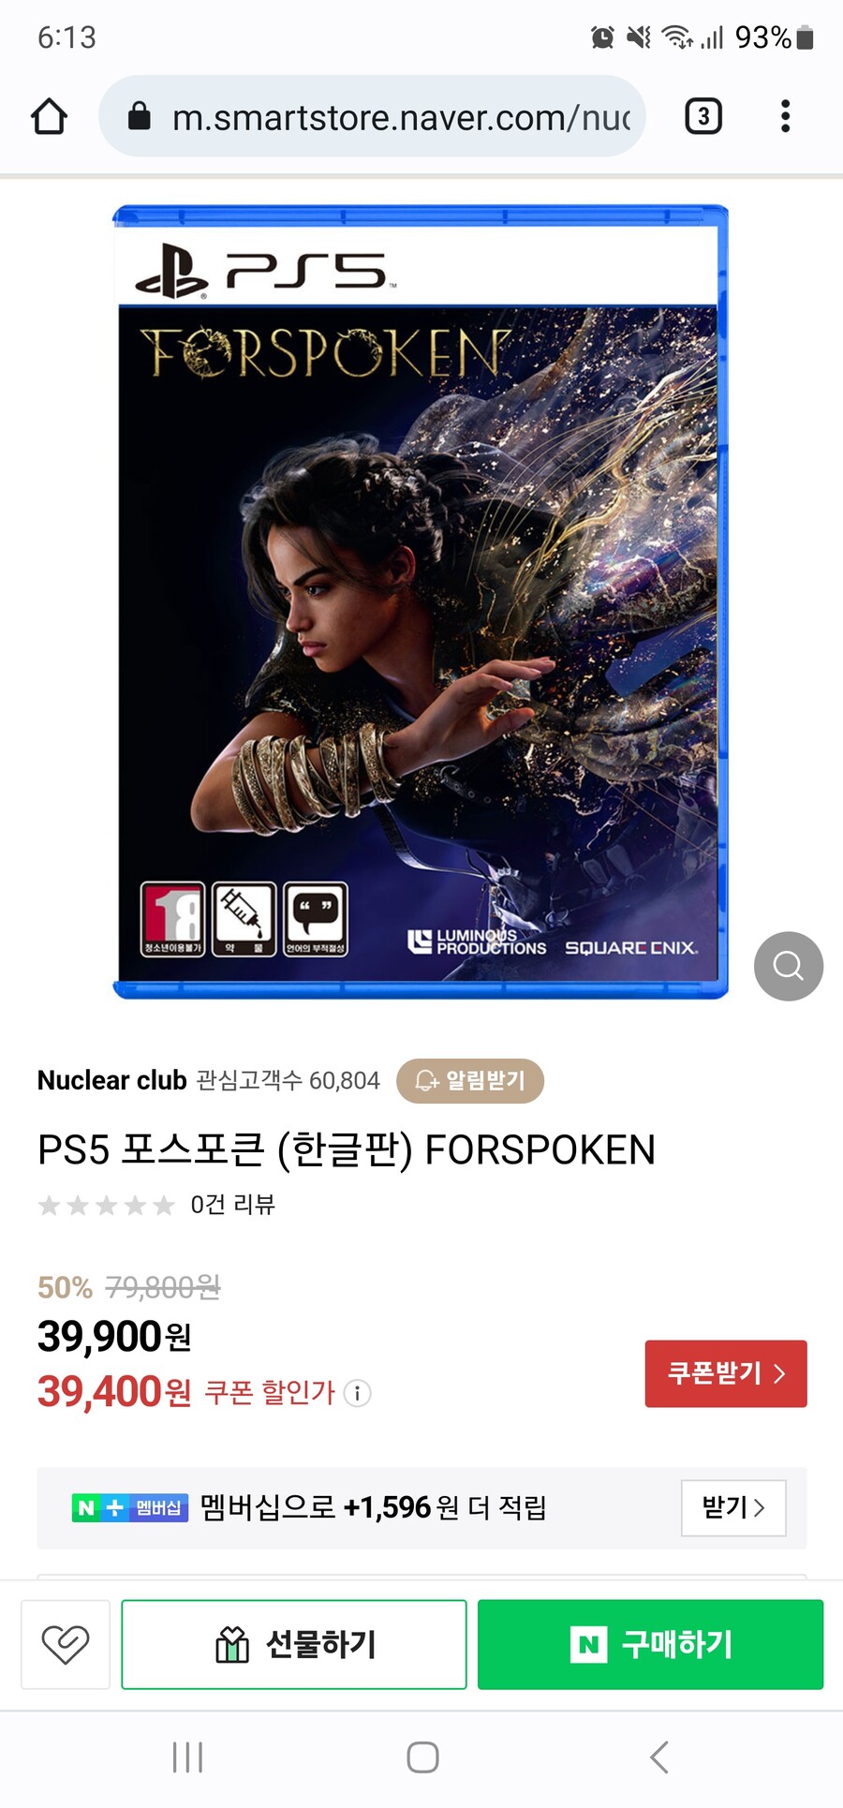
Task: Open Android recent apps button
Action: [x=187, y=1757]
